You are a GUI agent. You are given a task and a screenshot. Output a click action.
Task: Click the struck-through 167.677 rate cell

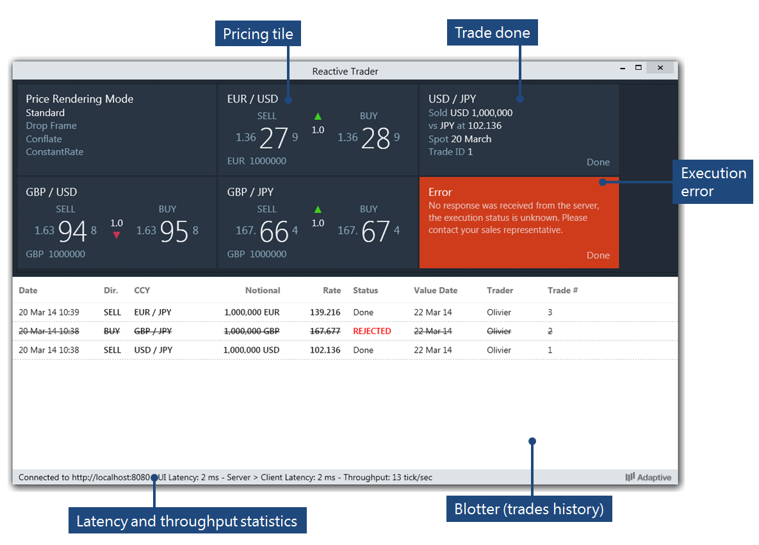coord(325,331)
